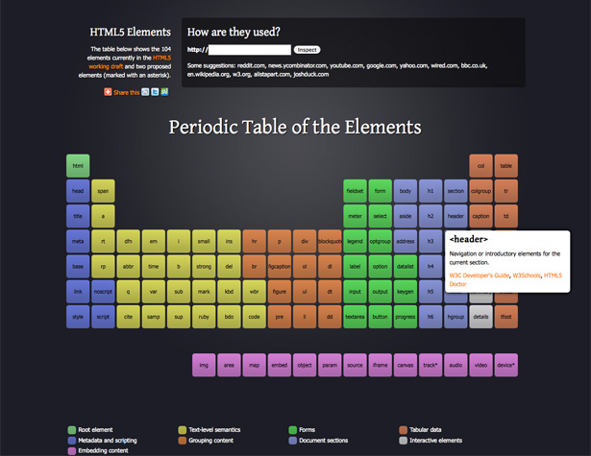Select the h1 element tile
This screenshot has height=456, width=591.
coord(431,191)
